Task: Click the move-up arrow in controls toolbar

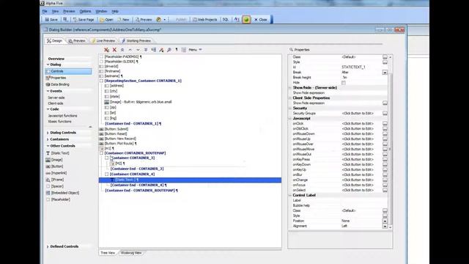Action: (x=130, y=50)
